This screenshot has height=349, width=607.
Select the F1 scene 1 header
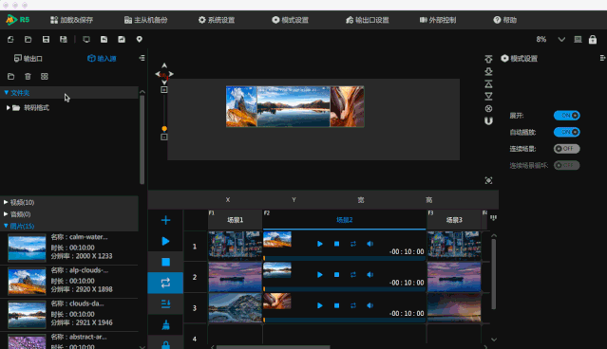[x=235, y=220]
